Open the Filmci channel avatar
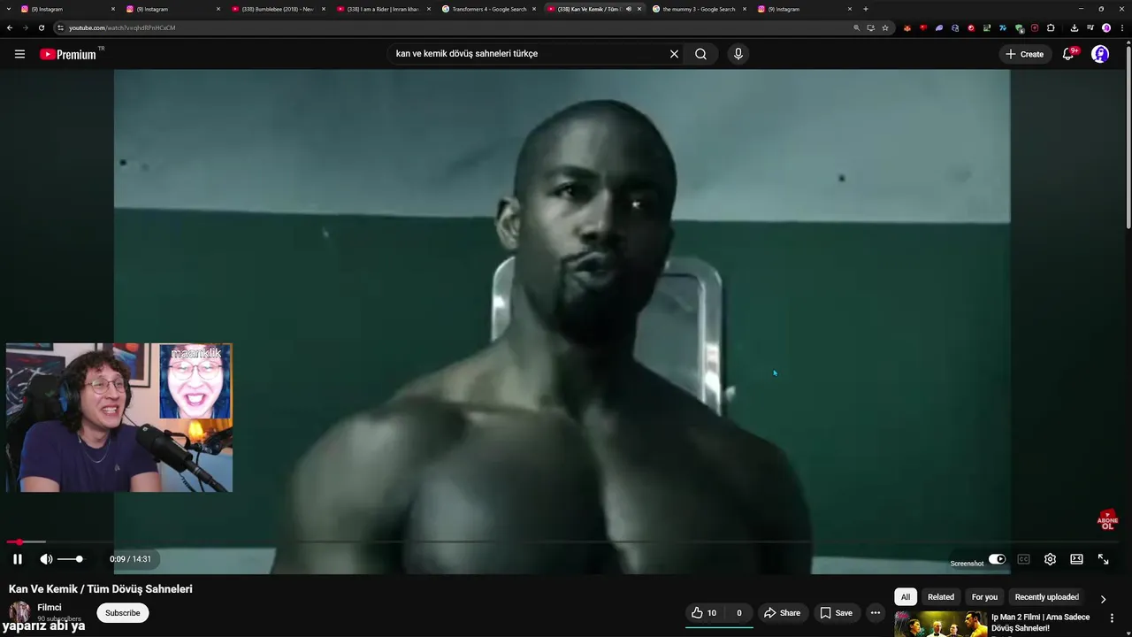1132x637 pixels. tap(19, 612)
